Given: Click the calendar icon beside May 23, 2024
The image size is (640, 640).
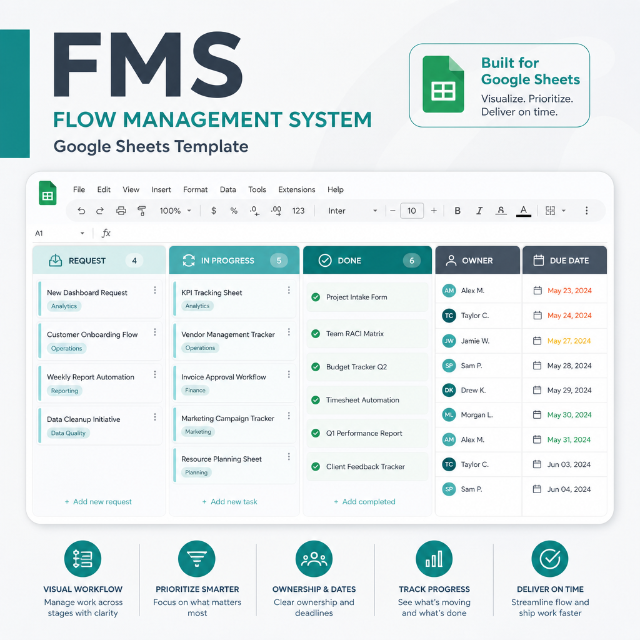Looking at the screenshot, I should [x=537, y=291].
